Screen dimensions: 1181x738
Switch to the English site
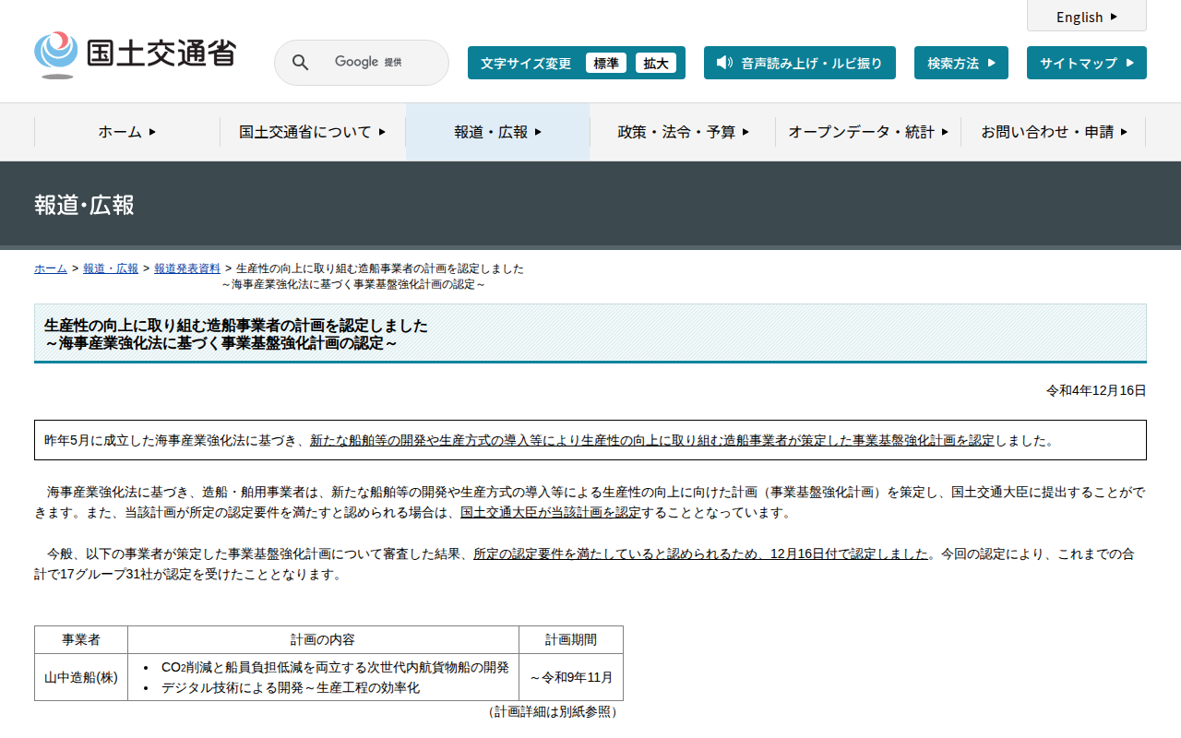[x=1087, y=17]
